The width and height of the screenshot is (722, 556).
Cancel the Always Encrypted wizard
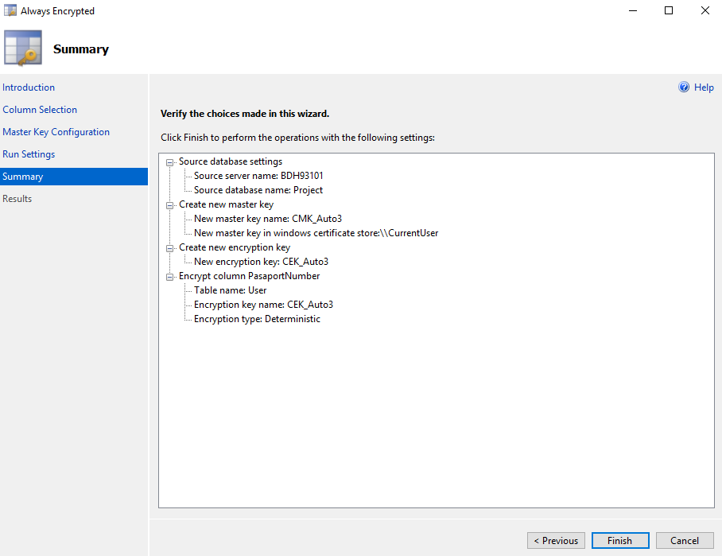[x=685, y=540]
